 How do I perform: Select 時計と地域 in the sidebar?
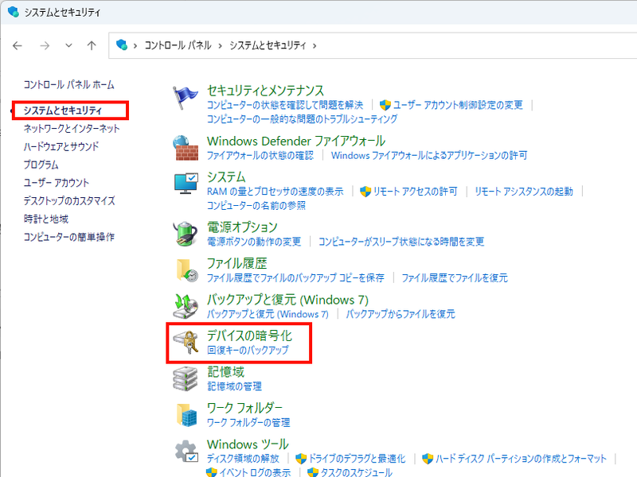click(x=46, y=219)
